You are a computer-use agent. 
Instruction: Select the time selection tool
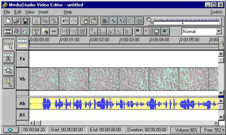(9, 82)
